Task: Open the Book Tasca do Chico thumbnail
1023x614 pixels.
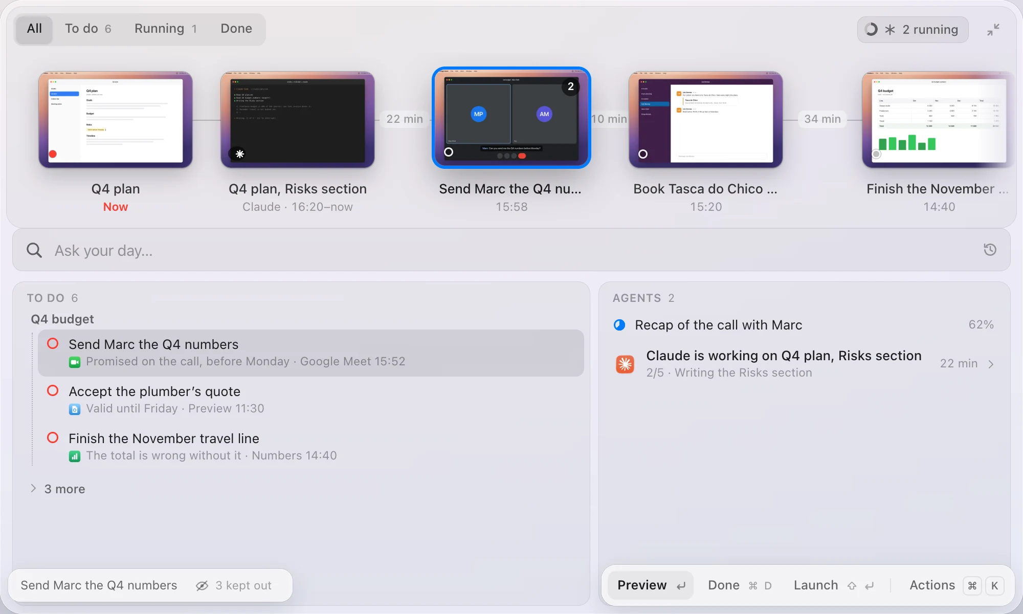Action: pos(706,119)
